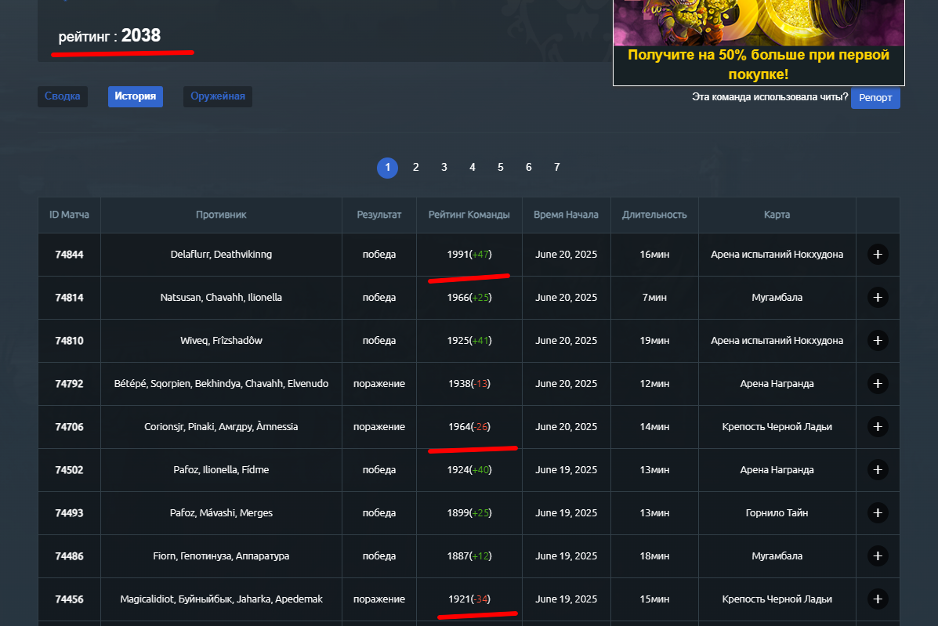
Task: Go to history page 1
Action: (x=388, y=168)
